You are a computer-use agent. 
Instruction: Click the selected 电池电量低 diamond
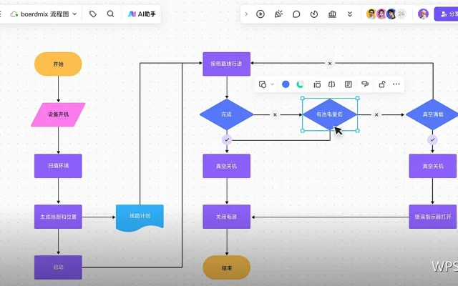point(330,114)
